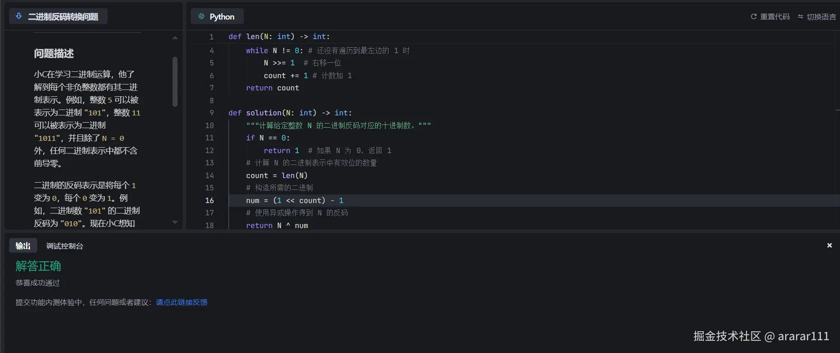Click 切换语言 to change language

point(821,16)
